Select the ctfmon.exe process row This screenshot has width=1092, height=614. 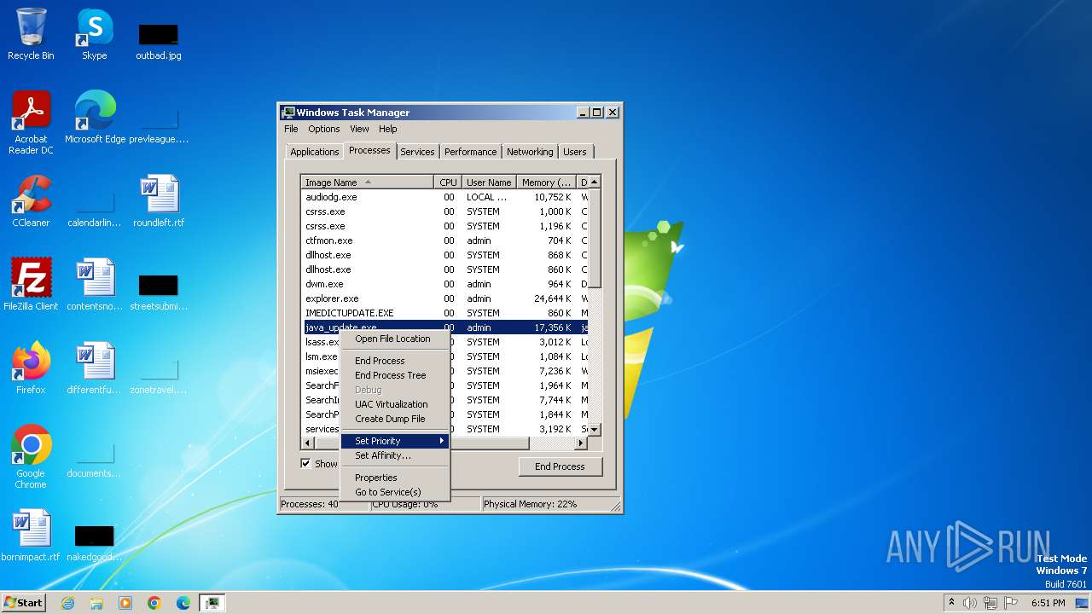444,240
